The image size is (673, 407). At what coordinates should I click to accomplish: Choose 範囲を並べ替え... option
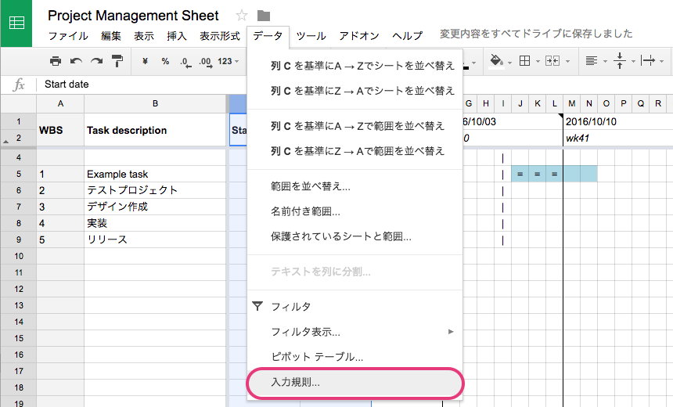coord(354,186)
